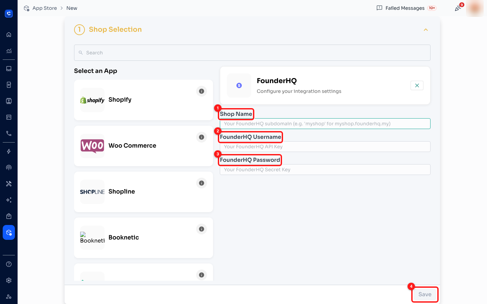This screenshot has height=304, width=487.
Task: Open the inbox tray icon in the sidebar
Action: [9, 69]
